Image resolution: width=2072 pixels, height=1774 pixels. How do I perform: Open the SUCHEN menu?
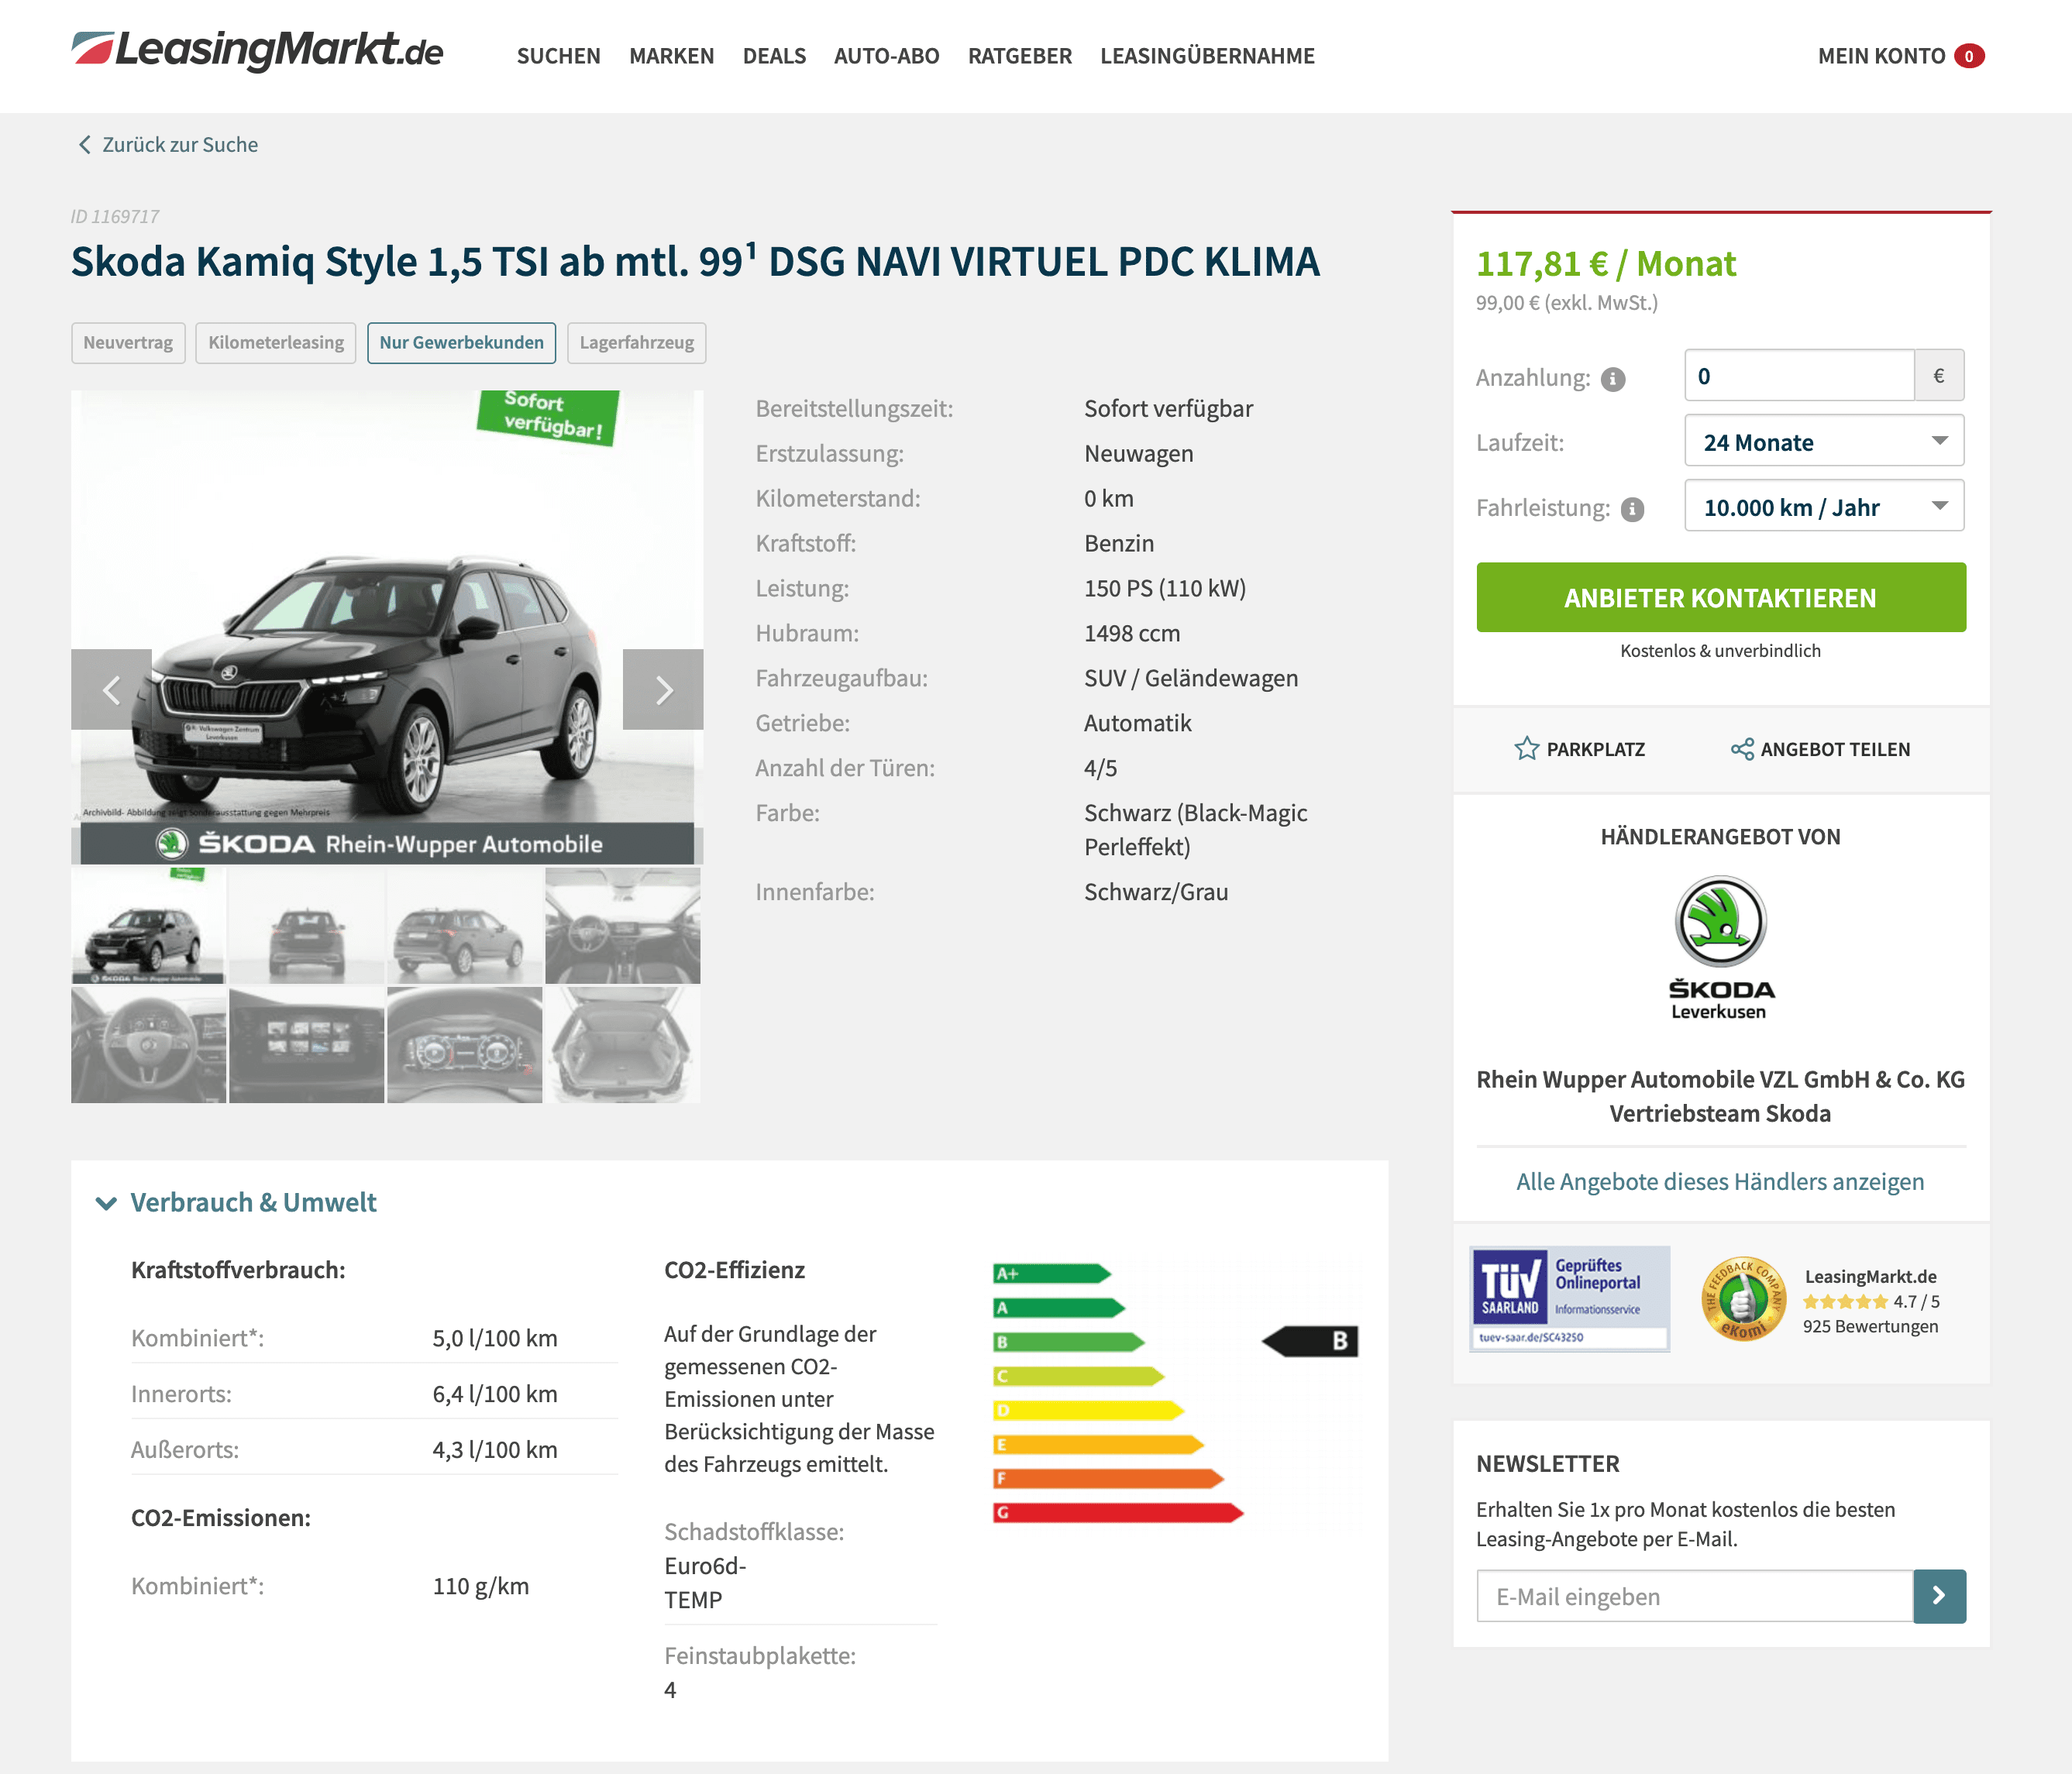[x=559, y=56]
